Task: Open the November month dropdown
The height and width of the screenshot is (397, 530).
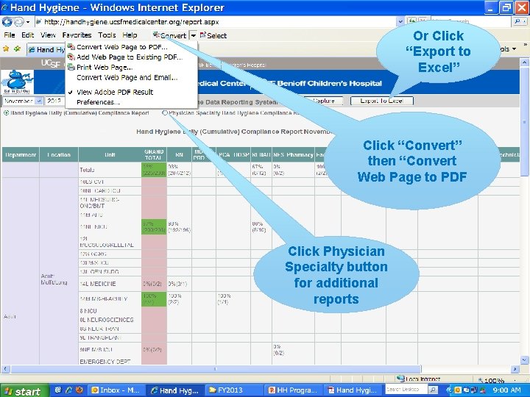Action: pyautogui.click(x=23, y=101)
